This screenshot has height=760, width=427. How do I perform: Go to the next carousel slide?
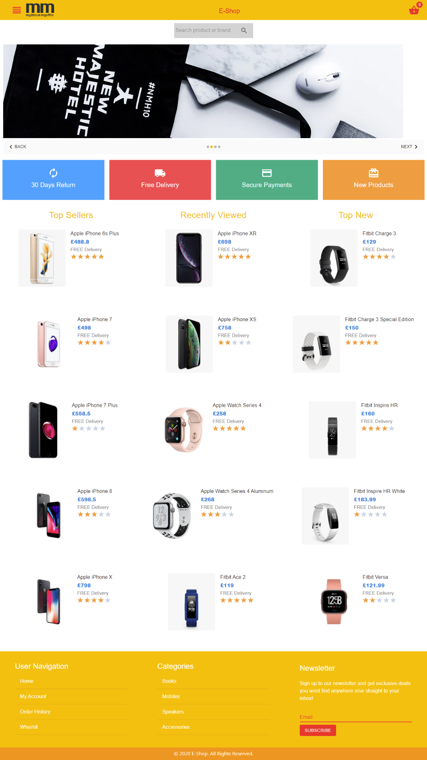[x=409, y=147]
